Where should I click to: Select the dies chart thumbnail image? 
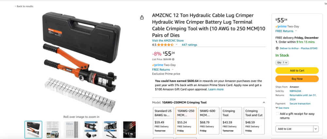click(71, 129)
